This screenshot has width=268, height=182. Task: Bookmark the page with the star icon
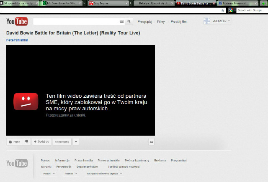click(223, 10)
